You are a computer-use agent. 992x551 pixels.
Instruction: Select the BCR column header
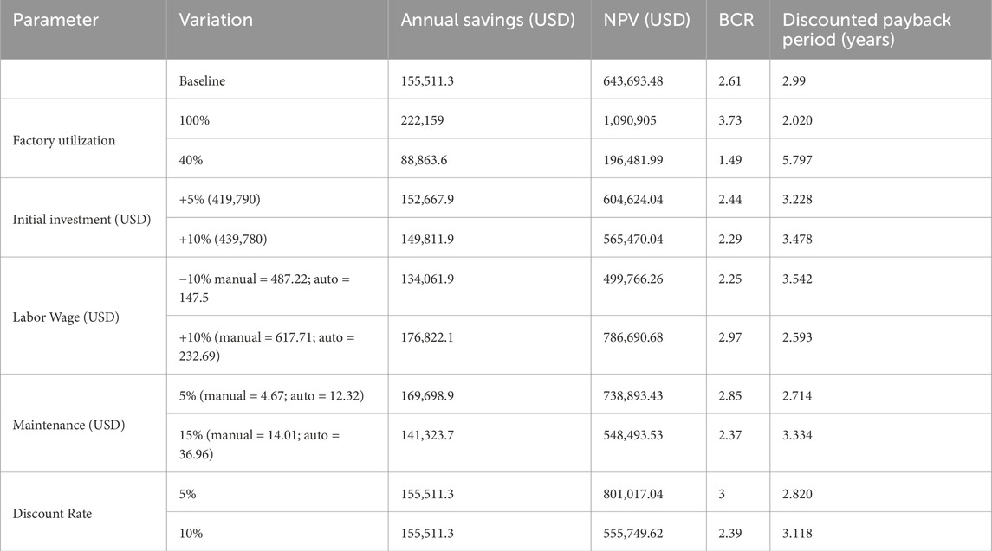729,20
